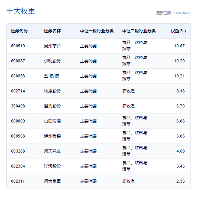
Task: Select the 证券代码 column header
Action: [19, 31]
